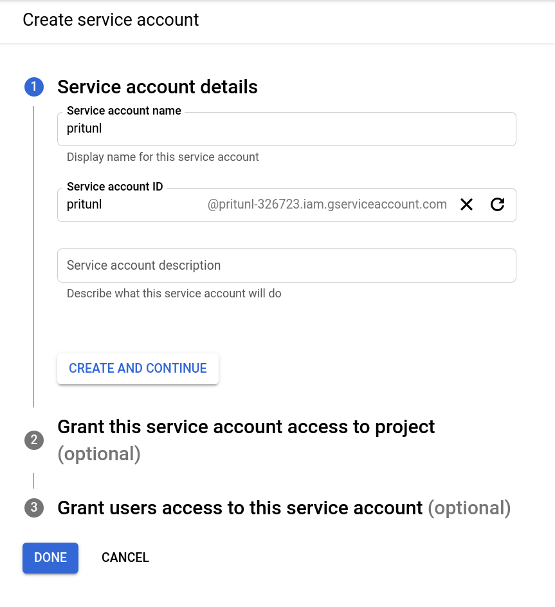The height and width of the screenshot is (607, 555).
Task: Click the Done button
Action: point(50,557)
